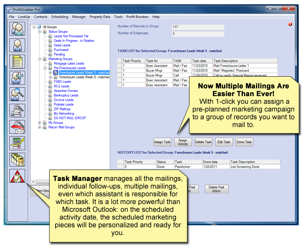Open the File menu
The width and height of the screenshot is (303, 247).
click(12, 17)
